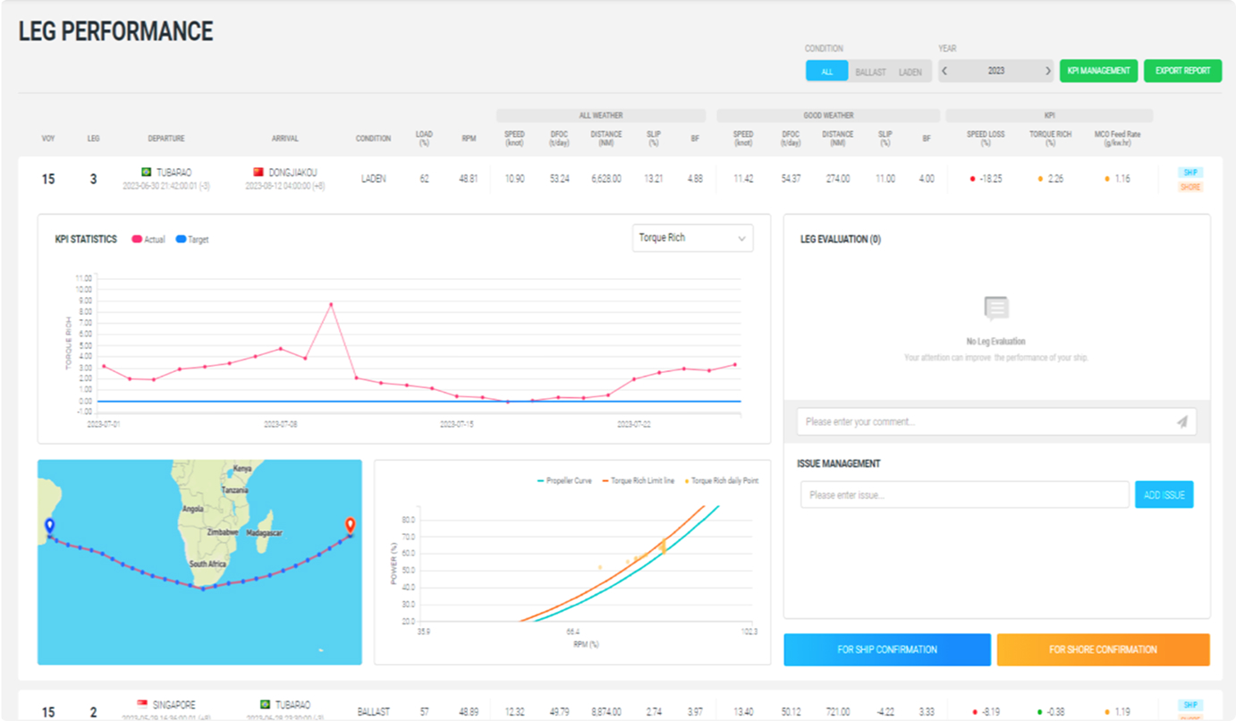Go to previous year with left chevron
The width and height of the screenshot is (1236, 721).
(945, 71)
